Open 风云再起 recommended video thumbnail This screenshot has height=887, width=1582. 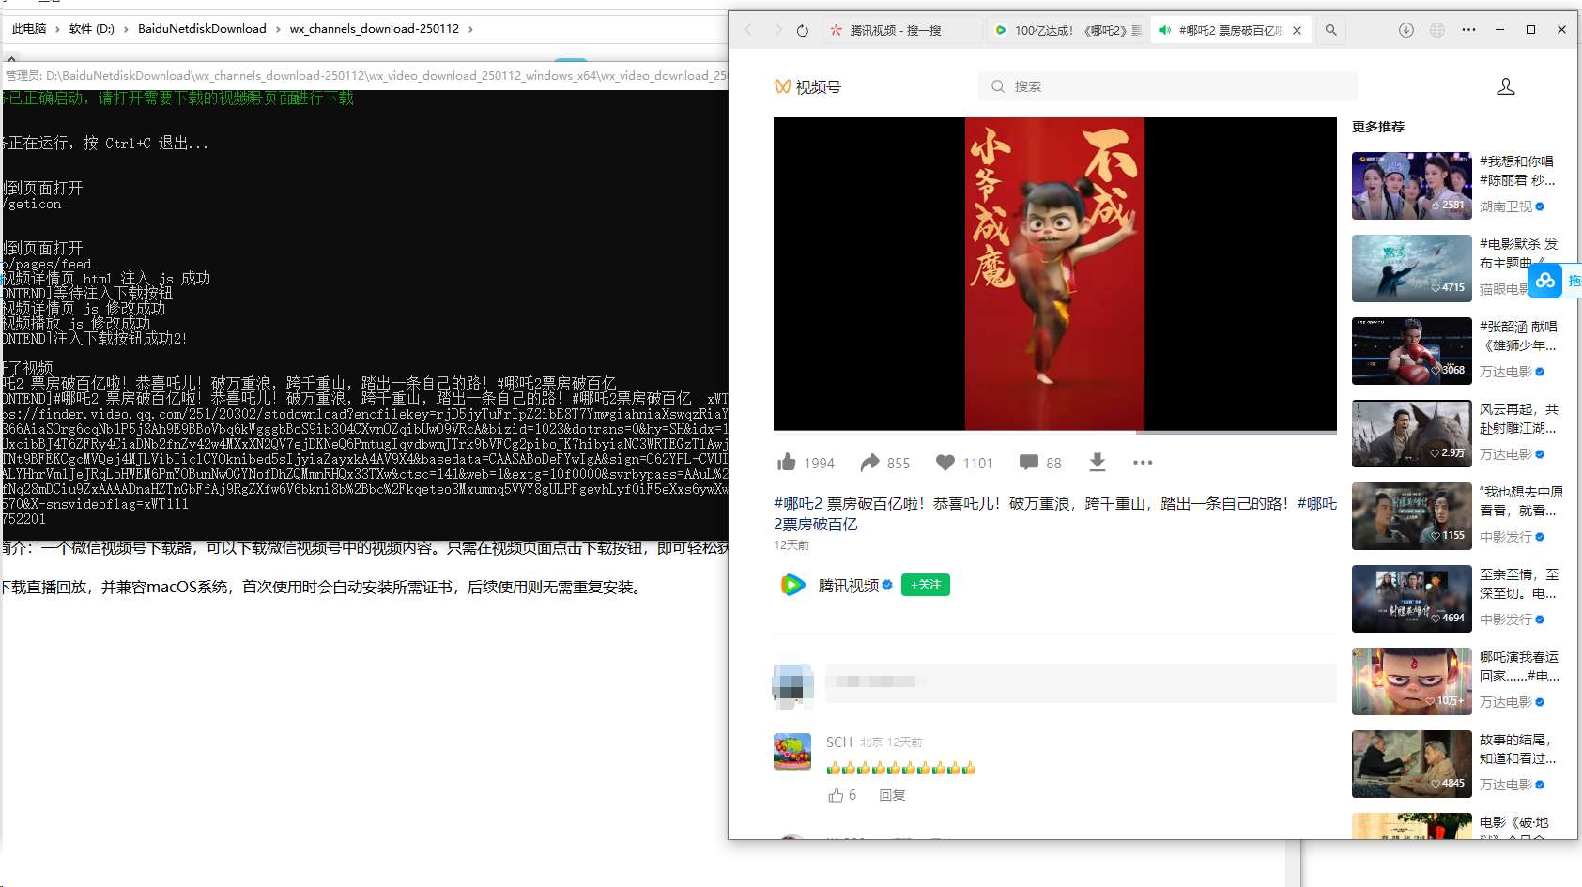1412,434
